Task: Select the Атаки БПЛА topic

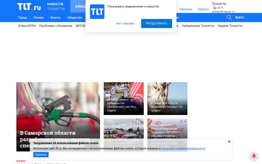Action: 27,26
